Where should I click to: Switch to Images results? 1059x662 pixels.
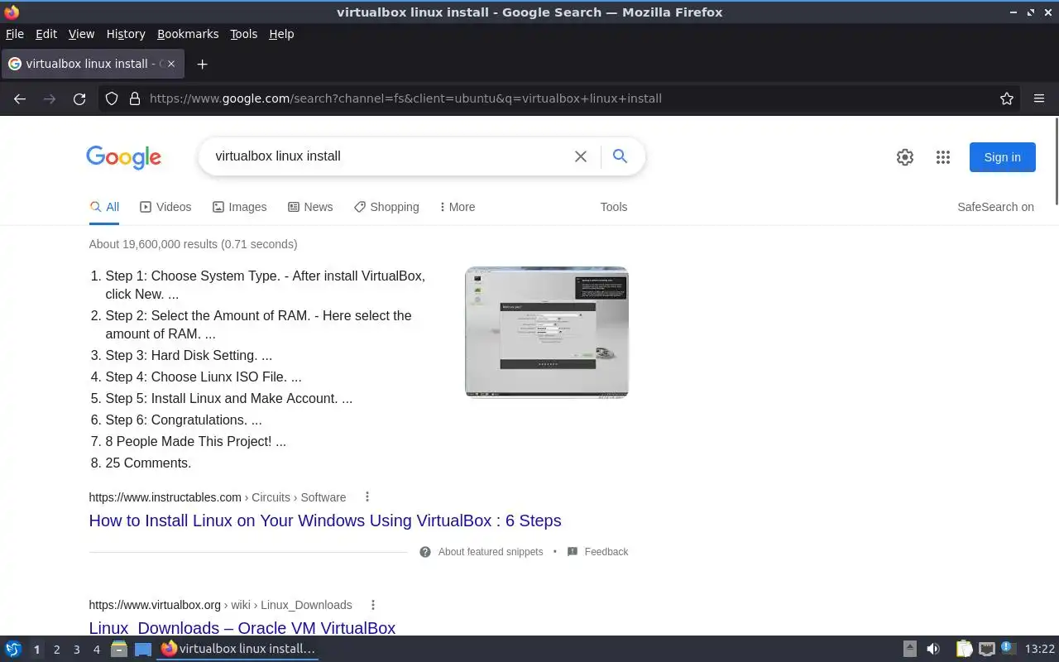(239, 207)
